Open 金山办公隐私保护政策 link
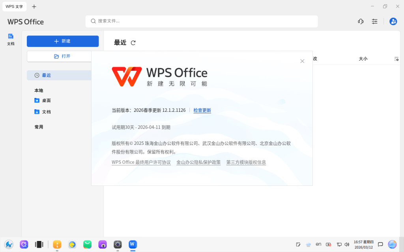The image size is (404, 252). tap(198, 162)
